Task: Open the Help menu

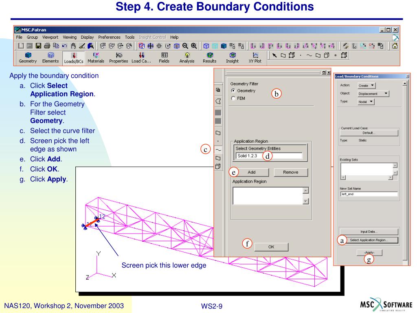Action: click(x=174, y=37)
